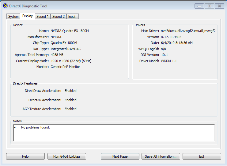Click the Manufacturer value 'NVIDIA'
This screenshot has width=227, height=166.
click(x=56, y=37)
